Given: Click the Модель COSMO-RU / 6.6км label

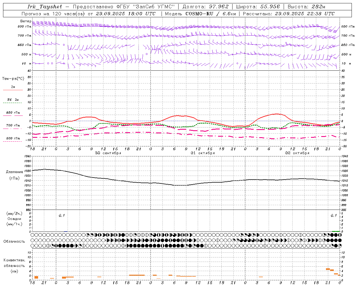Looking at the screenshot, I should coord(200,14).
